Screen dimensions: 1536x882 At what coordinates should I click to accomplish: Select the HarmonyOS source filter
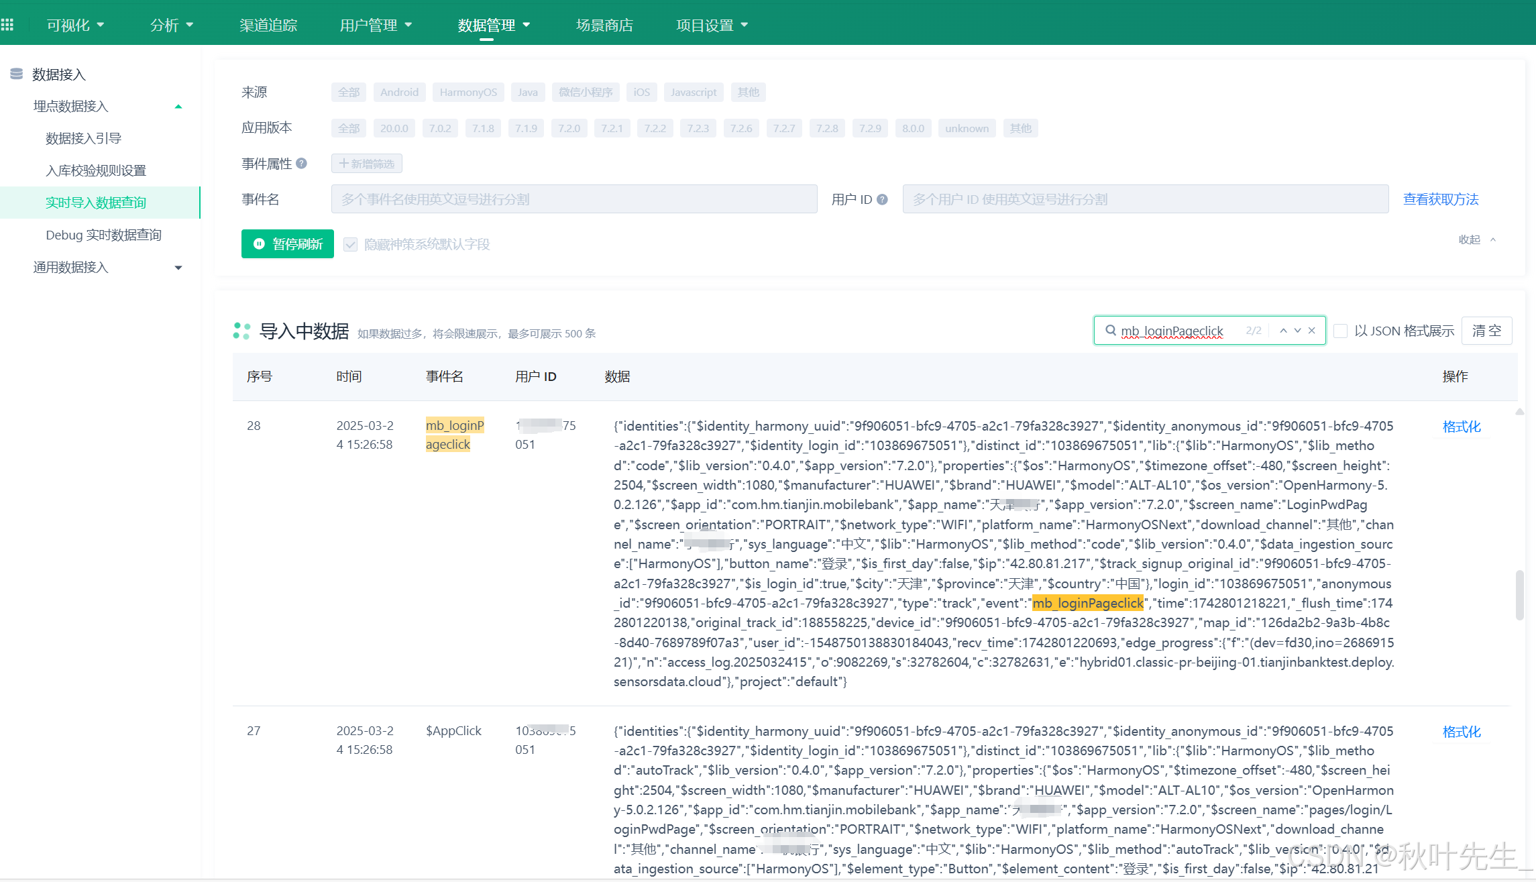[468, 92]
